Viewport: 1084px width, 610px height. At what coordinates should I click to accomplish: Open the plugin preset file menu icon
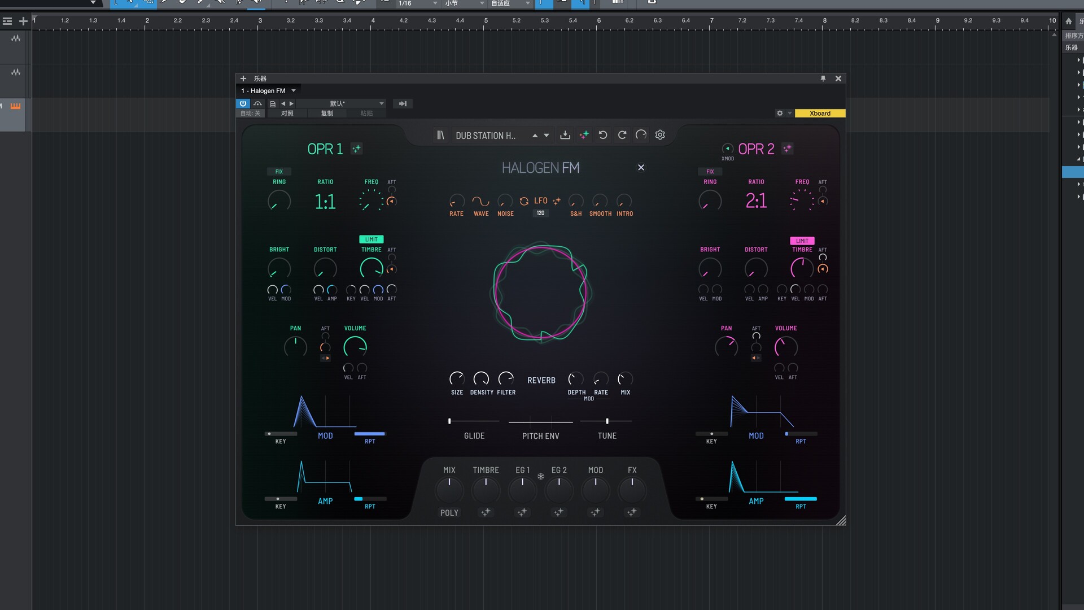(273, 104)
